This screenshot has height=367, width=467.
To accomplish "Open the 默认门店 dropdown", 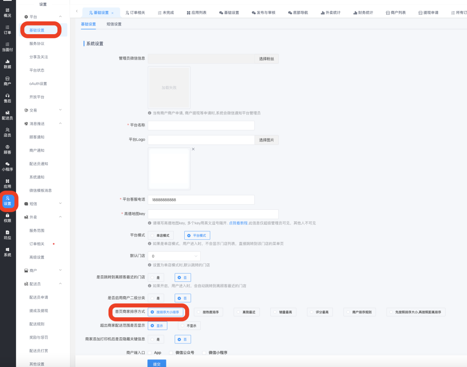I will tap(174, 256).
